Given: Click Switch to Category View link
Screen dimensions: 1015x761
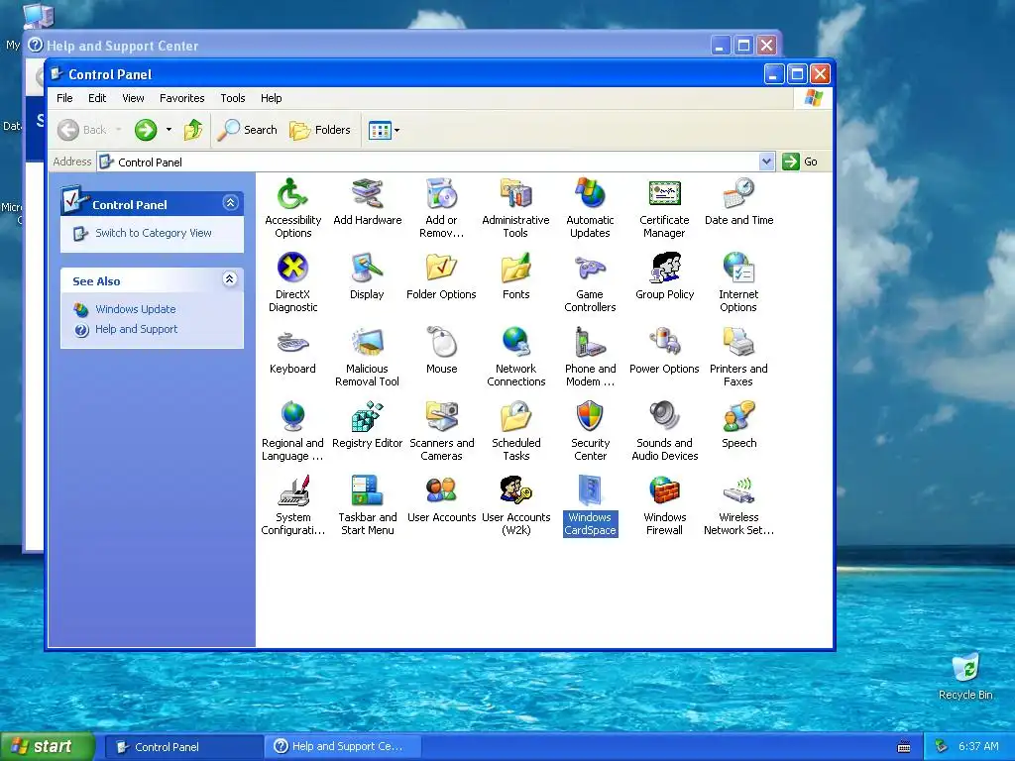Looking at the screenshot, I should 154,233.
